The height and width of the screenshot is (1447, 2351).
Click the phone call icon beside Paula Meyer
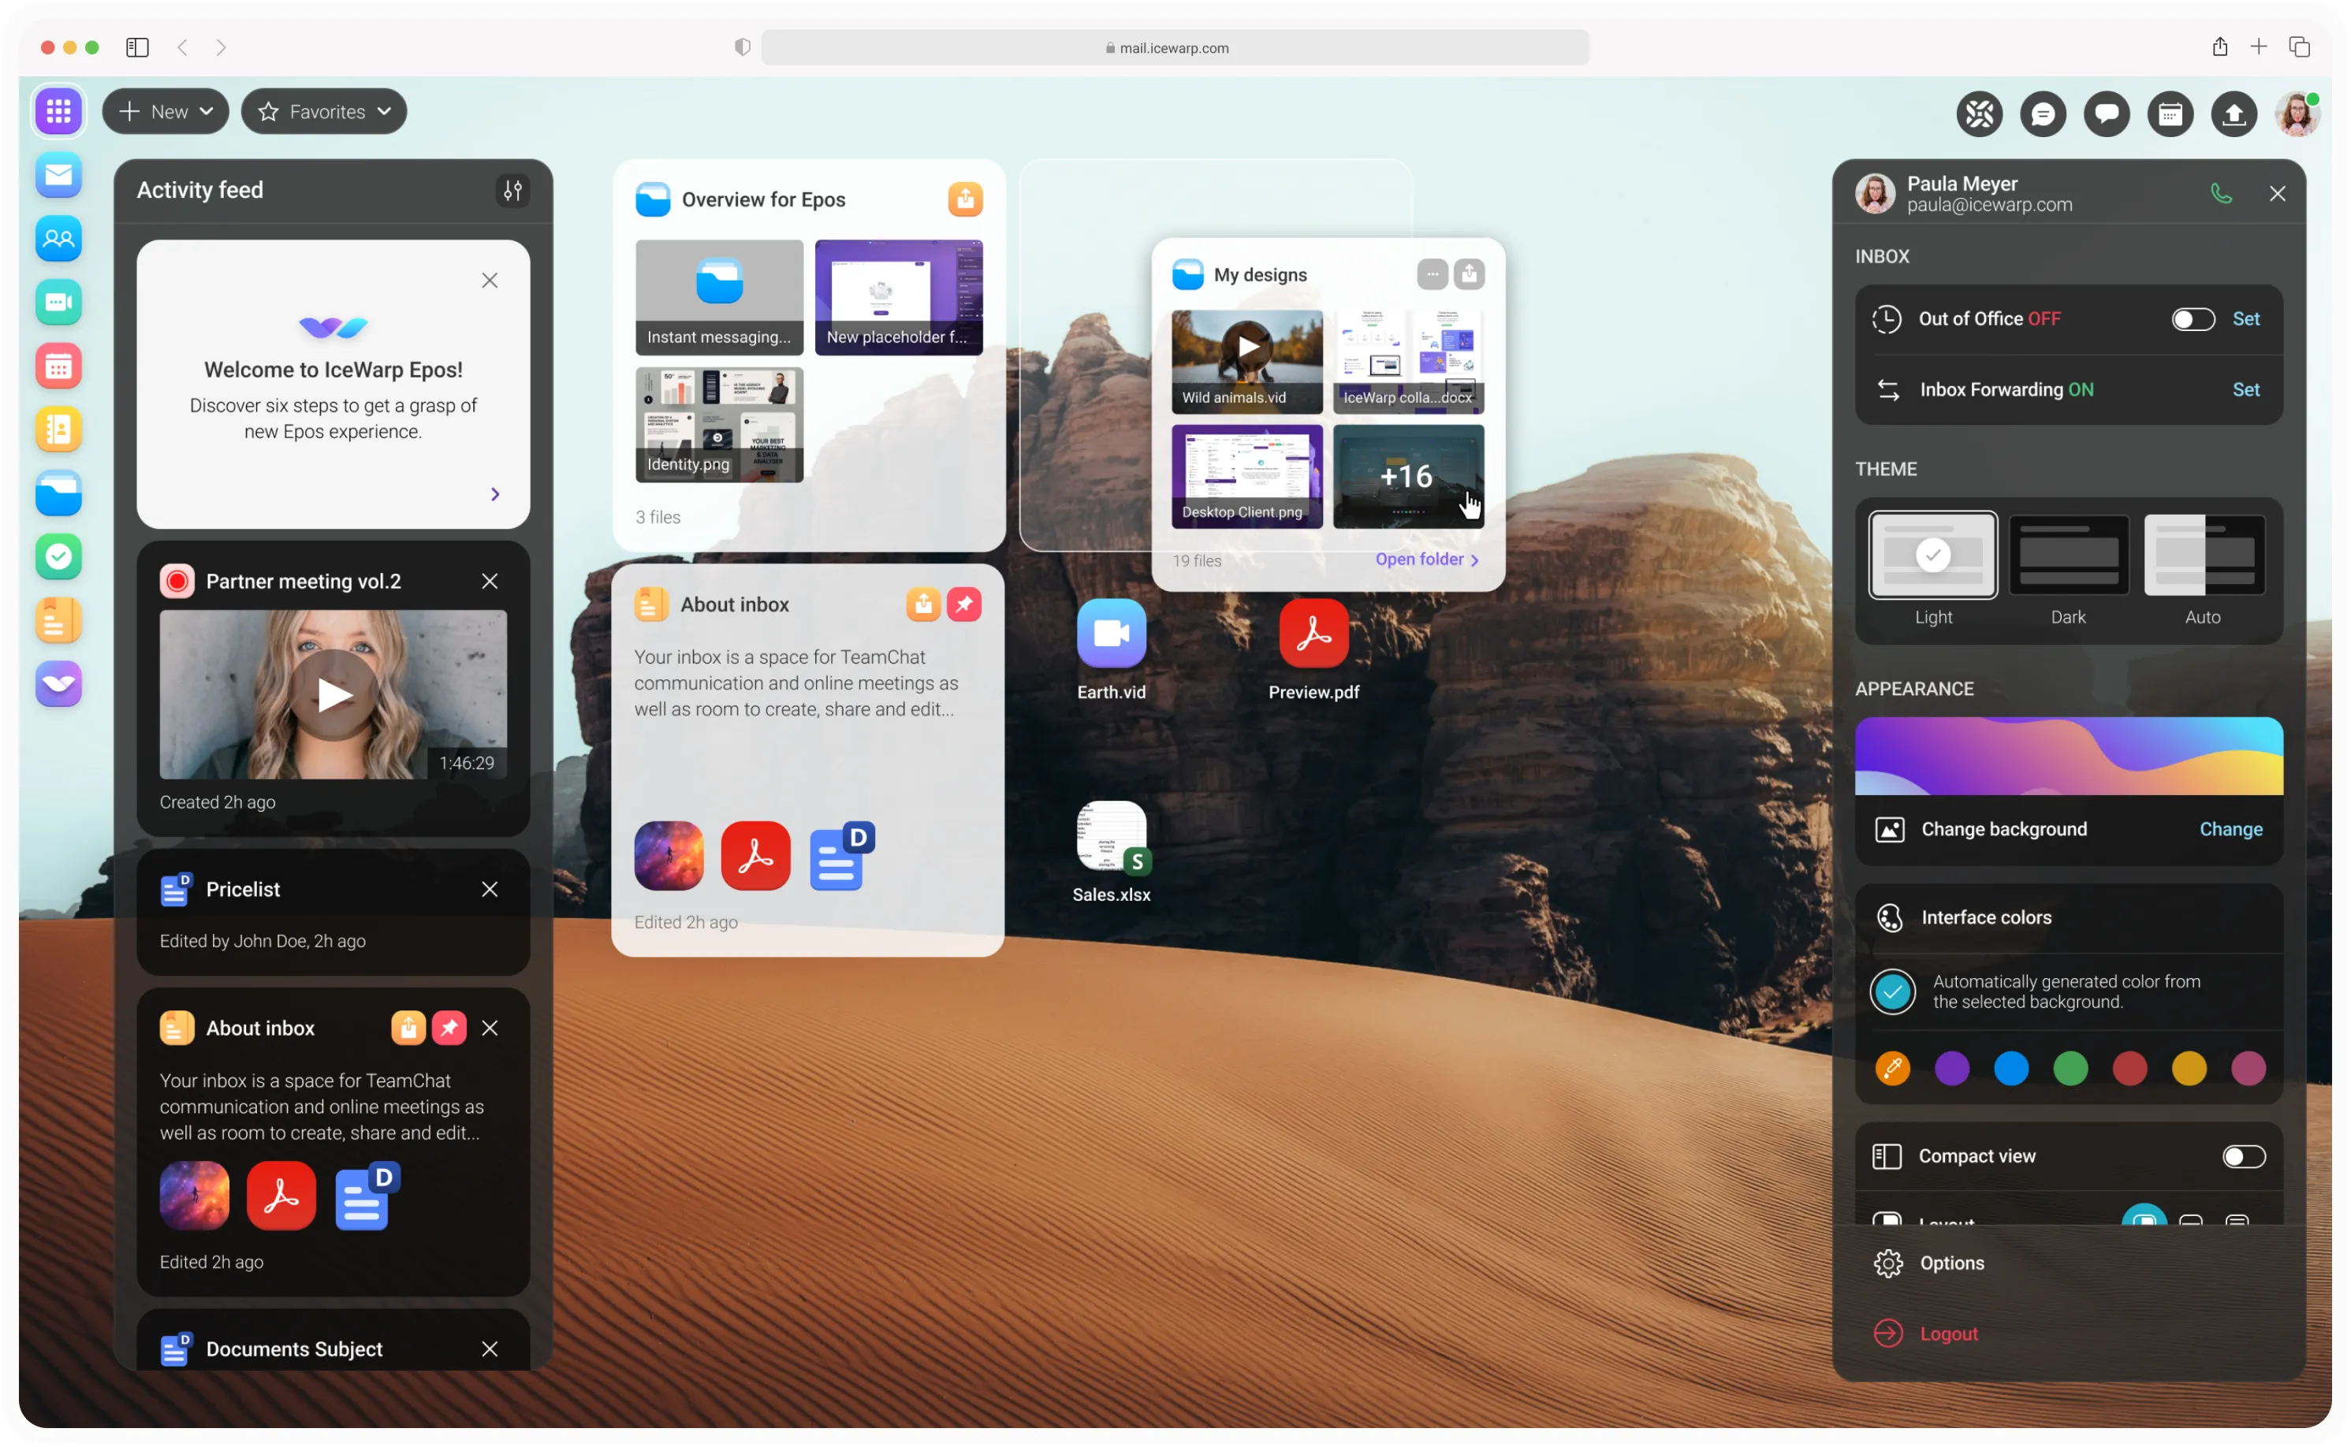pyautogui.click(x=2221, y=193)
